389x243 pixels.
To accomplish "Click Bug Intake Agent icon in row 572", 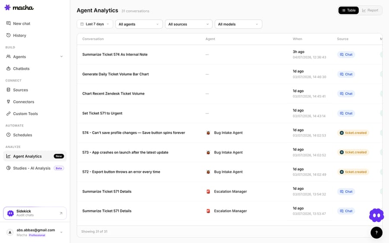I will click(x=208, y=172).
